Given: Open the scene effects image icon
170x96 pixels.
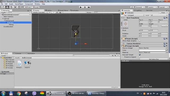Looking at the screenshot, I should point(60,13).
